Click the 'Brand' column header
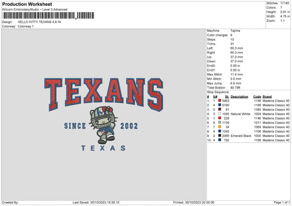The width and height of the screenshot is (292, 206). pos(267,97)
